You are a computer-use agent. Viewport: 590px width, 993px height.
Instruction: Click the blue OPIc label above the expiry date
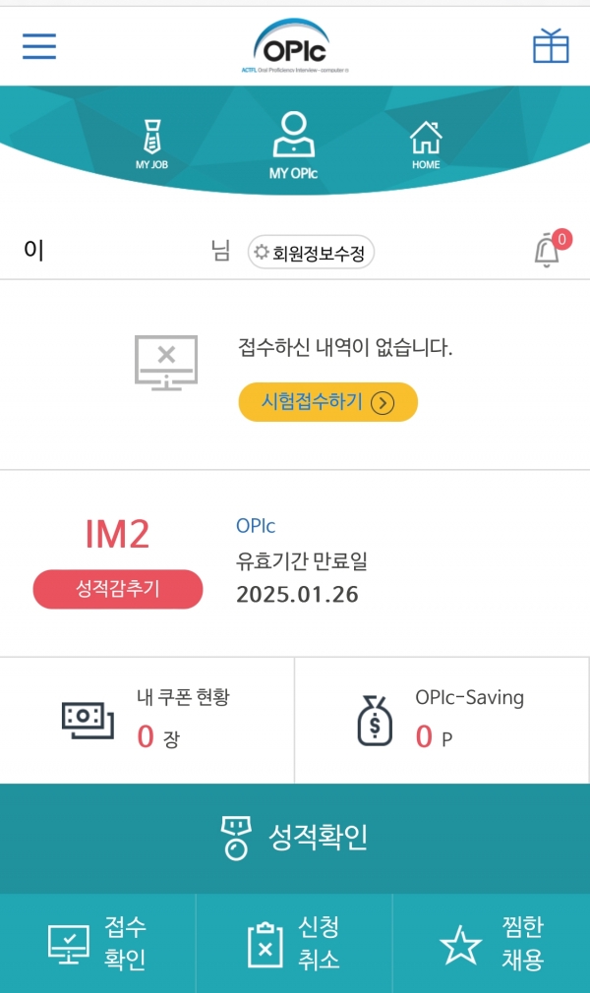click(257, 526)
